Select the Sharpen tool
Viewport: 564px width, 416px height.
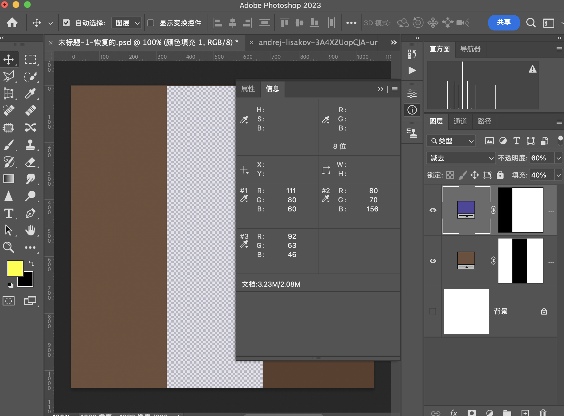(9, 196)
